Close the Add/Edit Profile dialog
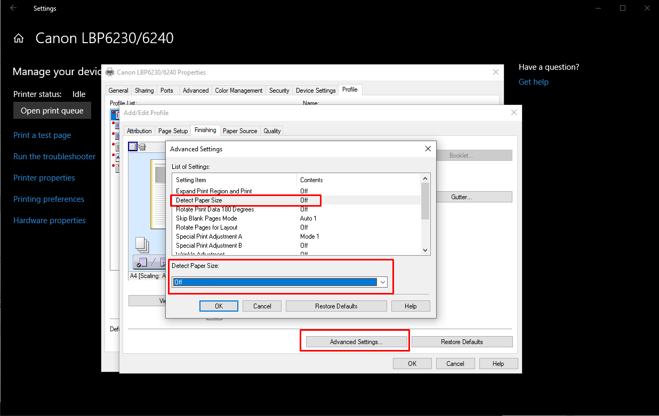 [x=513, y=113]
